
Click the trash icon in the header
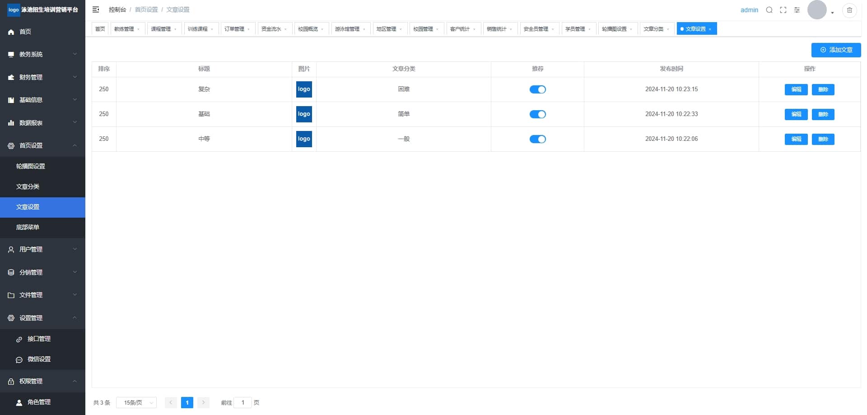click(849, 10)
